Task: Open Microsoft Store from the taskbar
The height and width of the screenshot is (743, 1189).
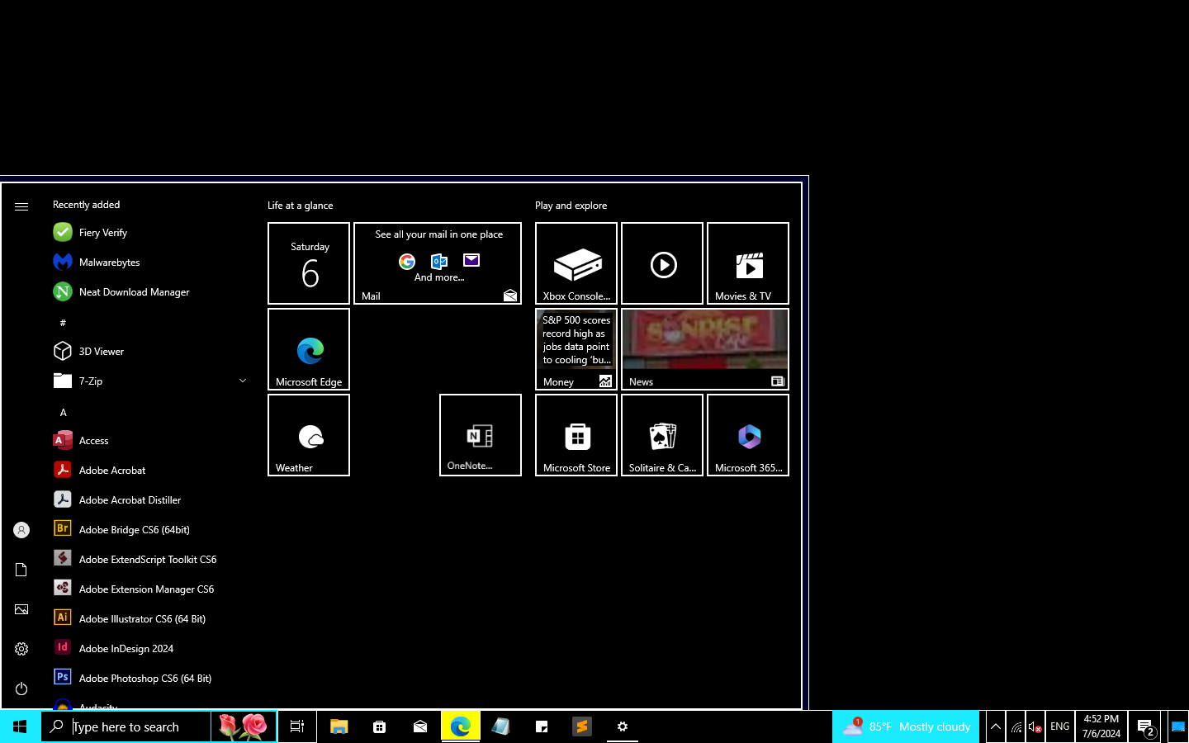Action: coord(379,726)
